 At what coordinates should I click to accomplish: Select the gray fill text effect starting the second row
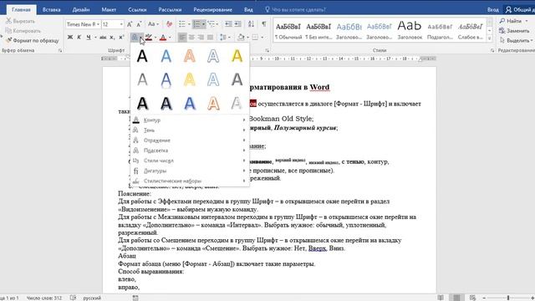click(142, 80)
